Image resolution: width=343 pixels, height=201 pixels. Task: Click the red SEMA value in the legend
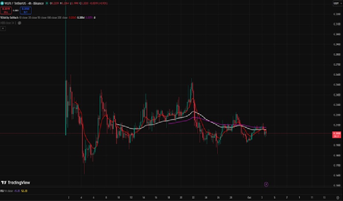pyautogui.click(x=72, y=18)
